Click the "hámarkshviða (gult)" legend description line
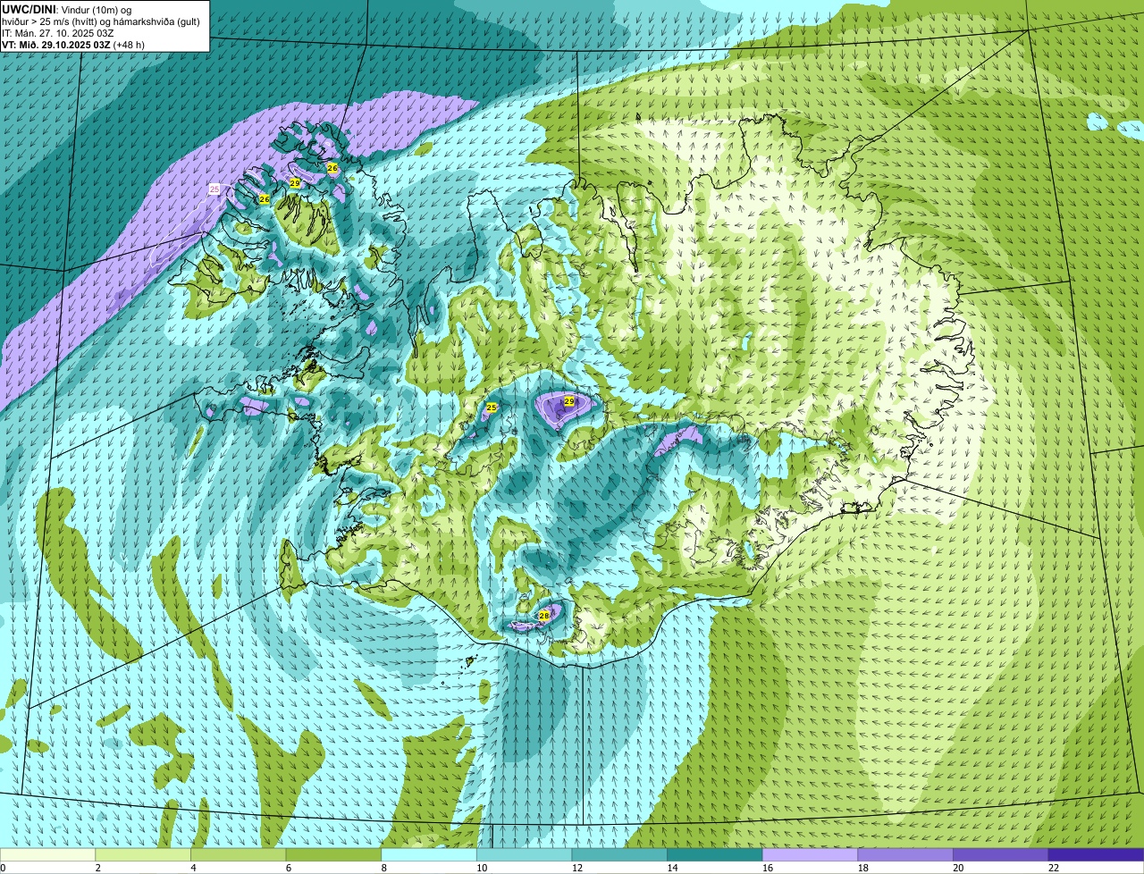The image size is (1144, 874). (x=101, y=21)
